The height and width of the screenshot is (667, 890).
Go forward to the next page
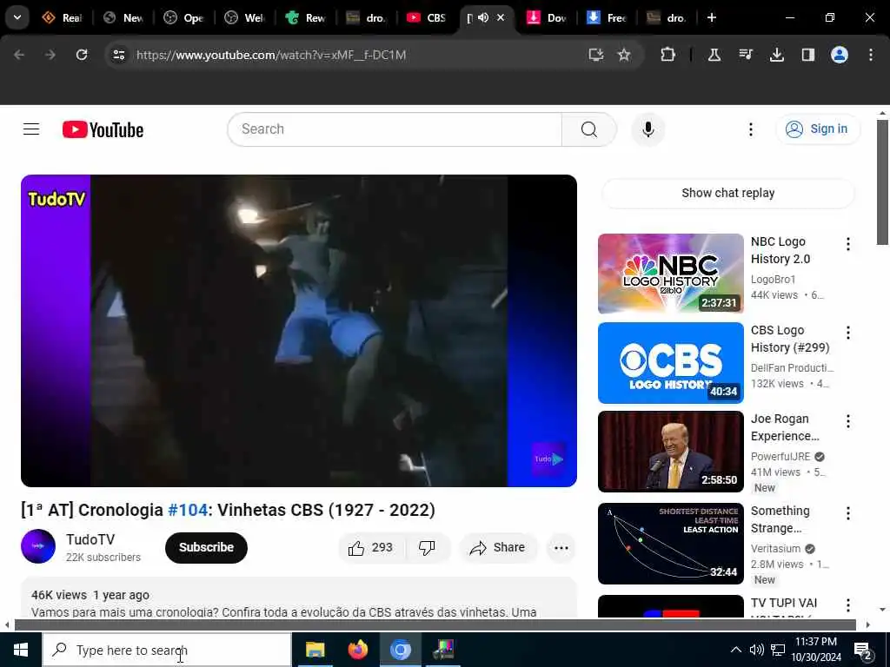pyautogui.click(x=50, y=55)
